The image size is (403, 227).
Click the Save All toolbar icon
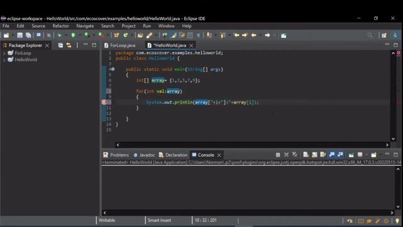coord(28,35)
